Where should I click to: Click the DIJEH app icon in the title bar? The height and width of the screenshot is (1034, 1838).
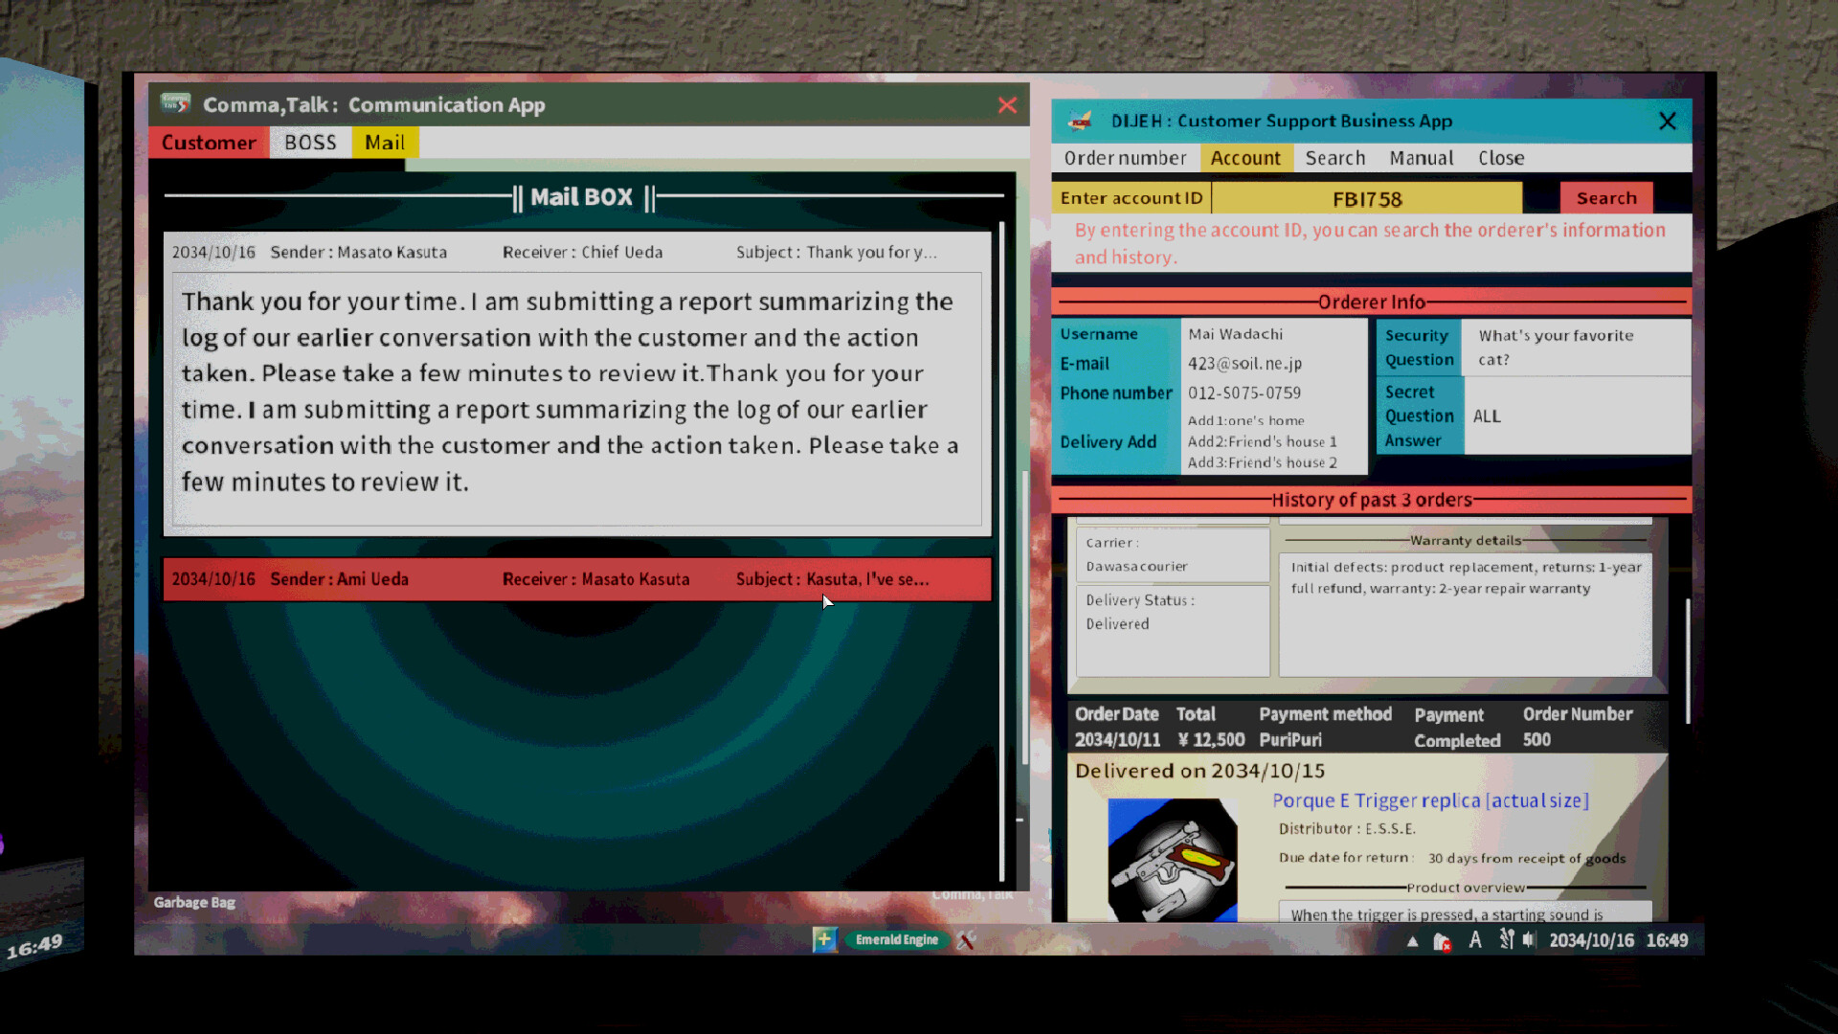coord(1082,121)
